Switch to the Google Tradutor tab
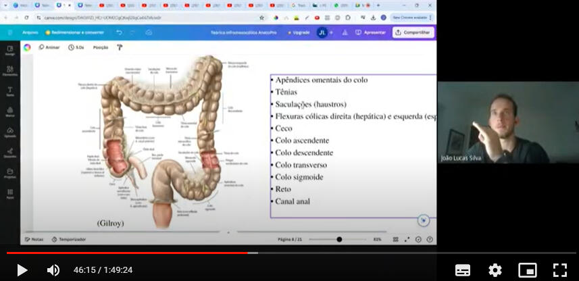The width and height of the screenshot is (579, 281). point(299,5)
